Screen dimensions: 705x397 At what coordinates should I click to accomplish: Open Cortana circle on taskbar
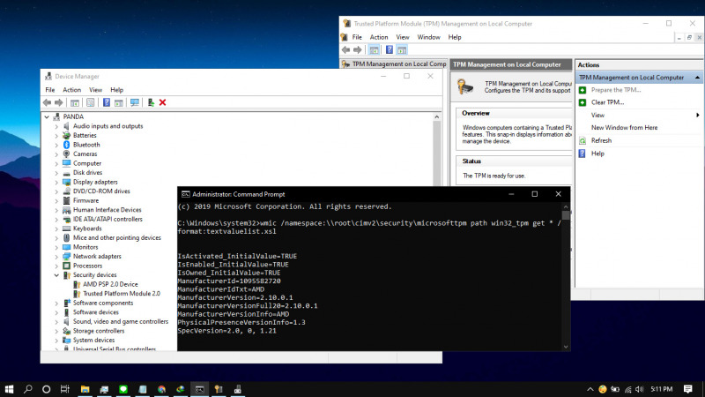point(47,389)
